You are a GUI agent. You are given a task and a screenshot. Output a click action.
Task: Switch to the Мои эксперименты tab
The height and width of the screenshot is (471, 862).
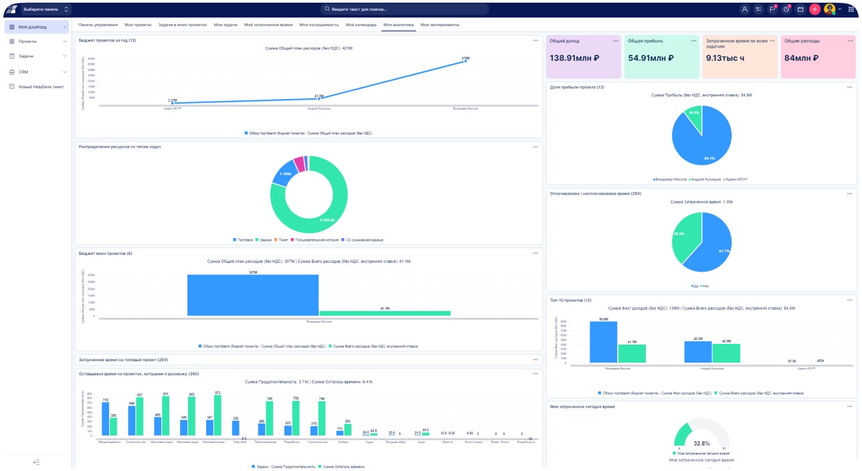click(x=440, y=24)
